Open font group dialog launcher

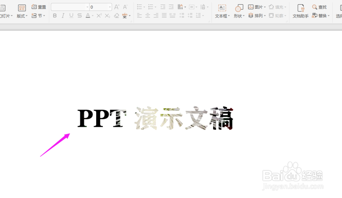click(131, 22)
